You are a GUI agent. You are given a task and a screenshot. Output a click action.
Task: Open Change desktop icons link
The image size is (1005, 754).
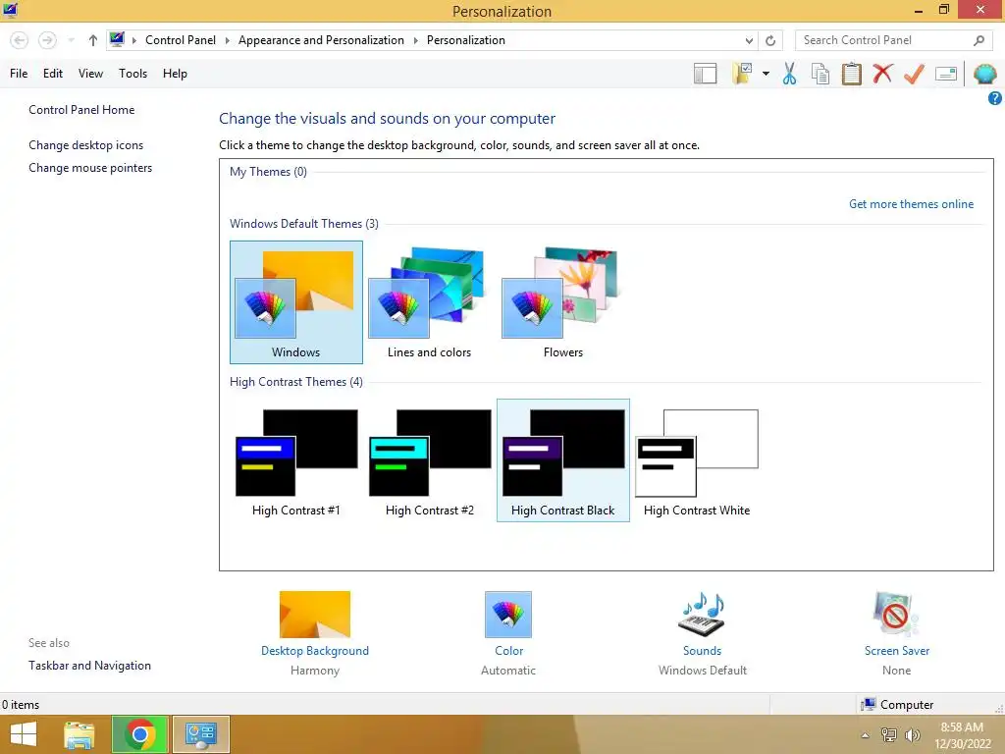pyautogui.click(x=86, y=145)
